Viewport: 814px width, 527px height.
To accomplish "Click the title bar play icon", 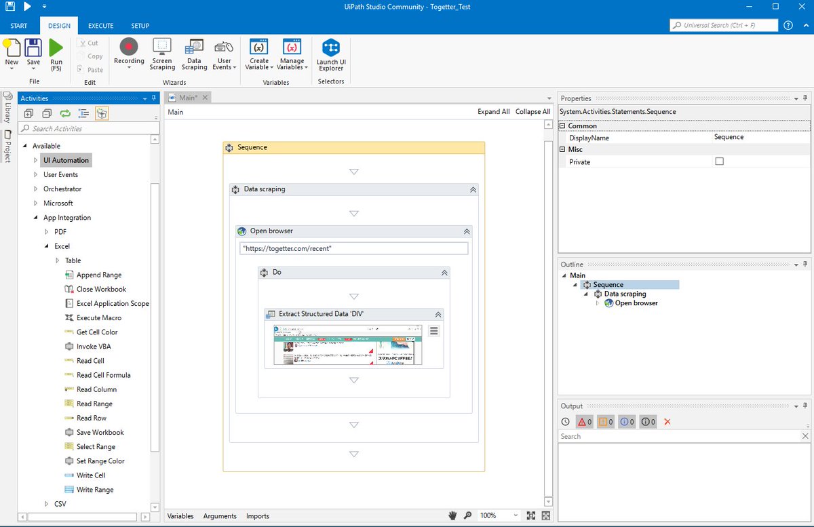I will point(27,7).
